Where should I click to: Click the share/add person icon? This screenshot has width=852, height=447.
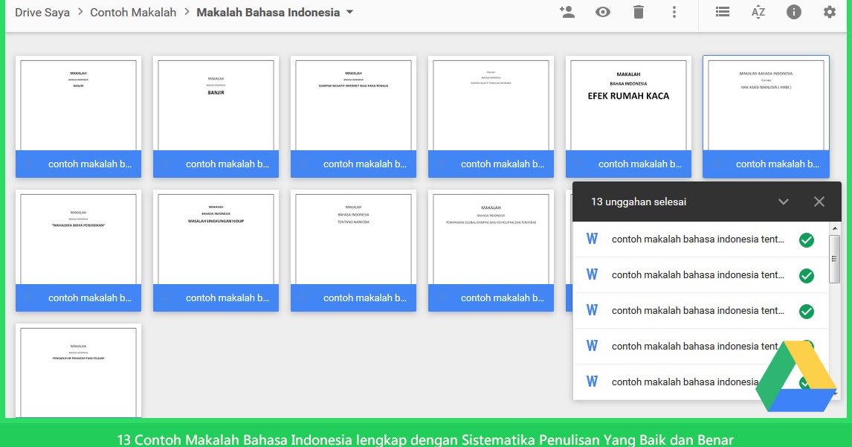tap(567, 12)
